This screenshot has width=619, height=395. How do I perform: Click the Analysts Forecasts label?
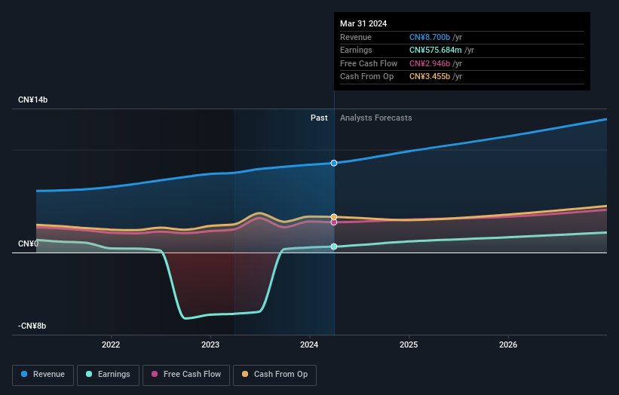pyautogui.click(x=375, y=118)
